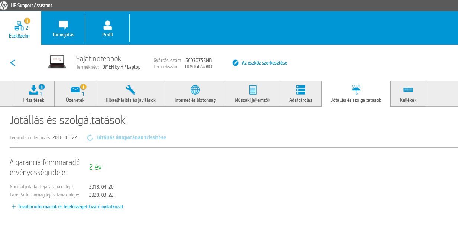Switch to the Adattárolás tab

tap(301, 94)
